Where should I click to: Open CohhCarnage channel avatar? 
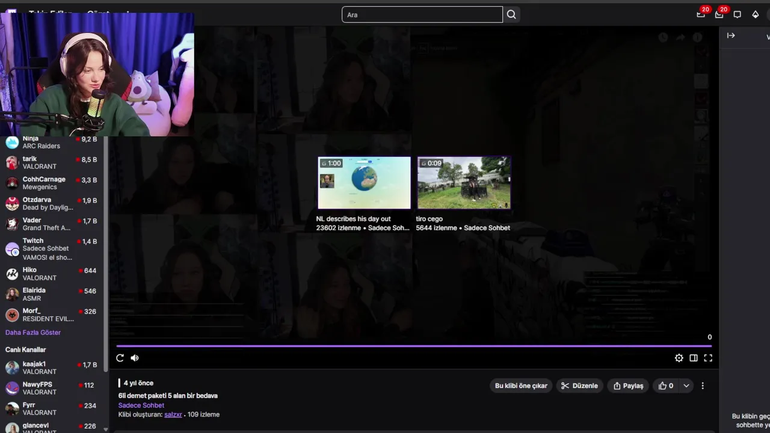tap(12, 183)
